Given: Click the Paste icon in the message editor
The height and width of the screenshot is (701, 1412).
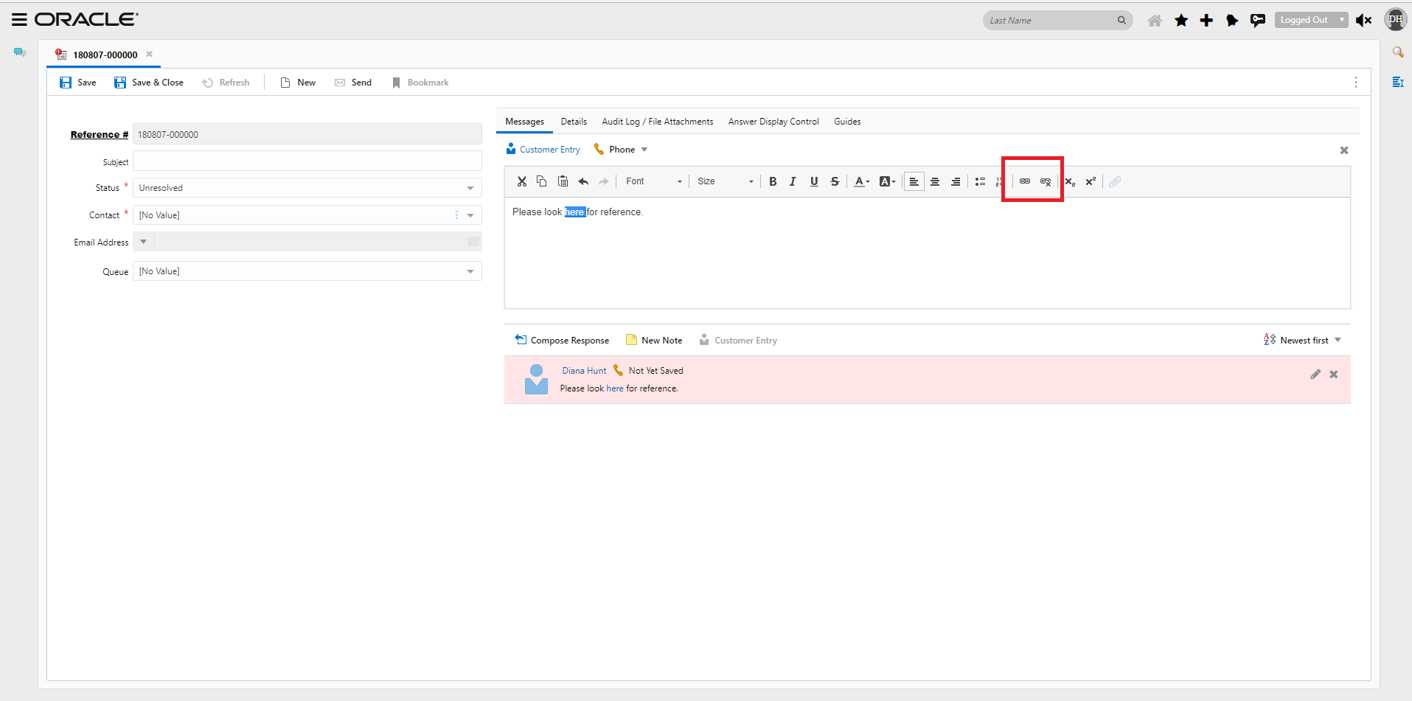Looking at the screenshot, I should click(563, 181).
